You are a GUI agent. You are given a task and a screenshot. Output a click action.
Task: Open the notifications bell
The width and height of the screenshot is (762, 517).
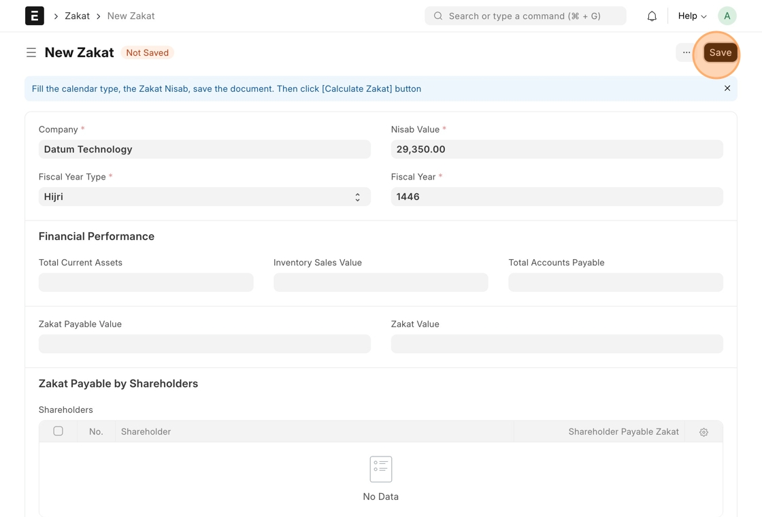tap(652, 16)
